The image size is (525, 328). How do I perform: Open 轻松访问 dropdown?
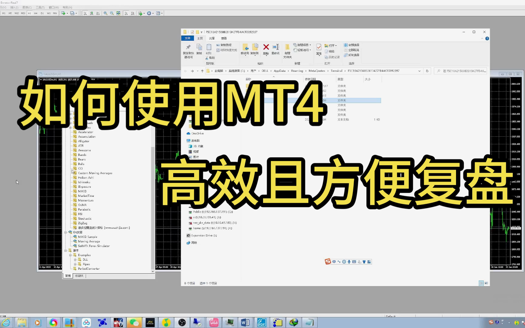tap(302, 50)
